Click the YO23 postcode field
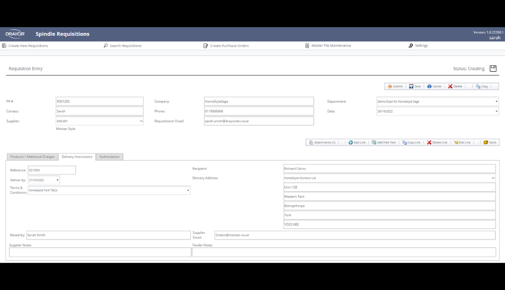Viewport: 505px width, 290px height. (x=389, y=225)
